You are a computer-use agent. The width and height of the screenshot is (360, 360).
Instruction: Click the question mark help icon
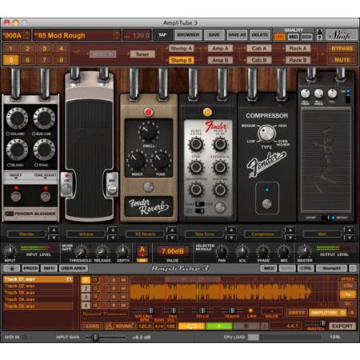click(319, 38)
